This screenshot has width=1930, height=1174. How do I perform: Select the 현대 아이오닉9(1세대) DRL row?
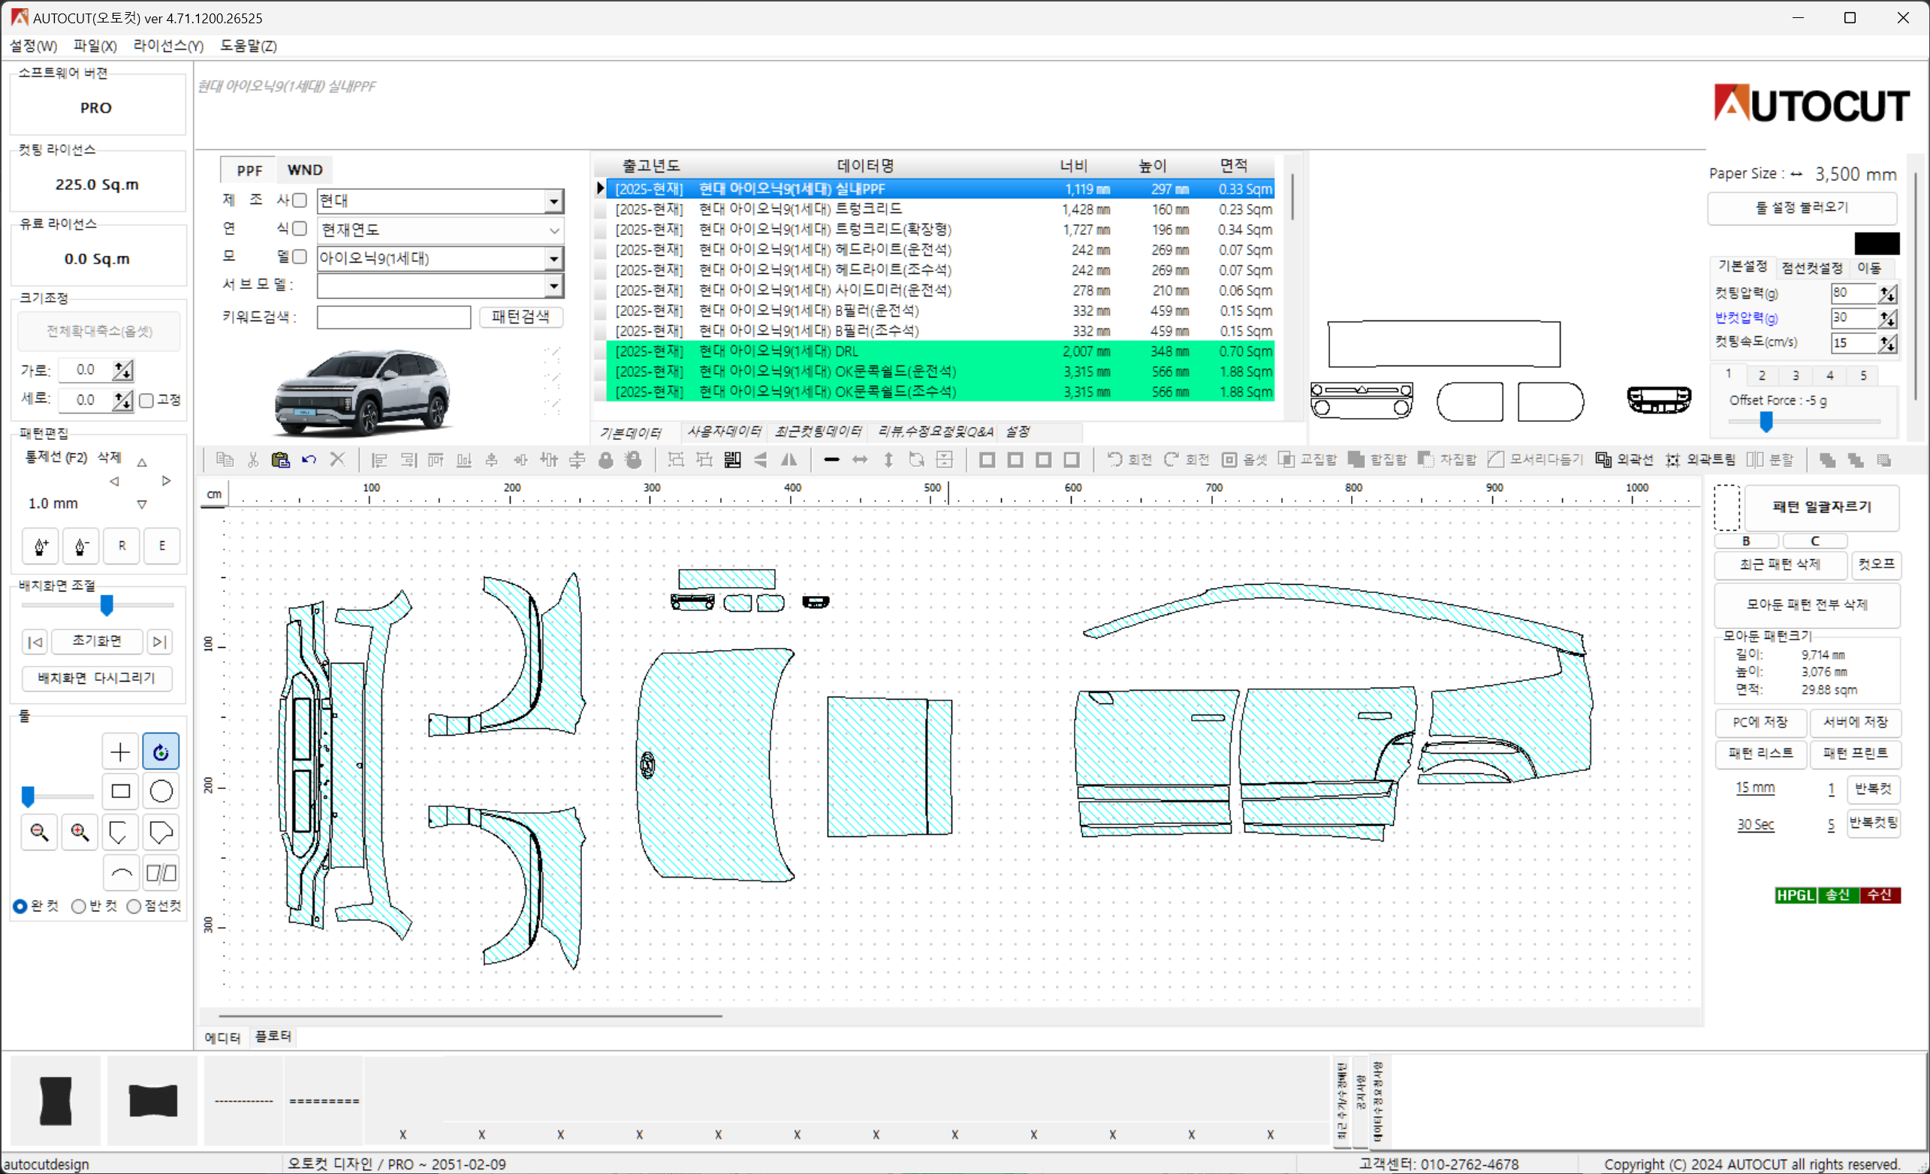[x=939, y=351]
